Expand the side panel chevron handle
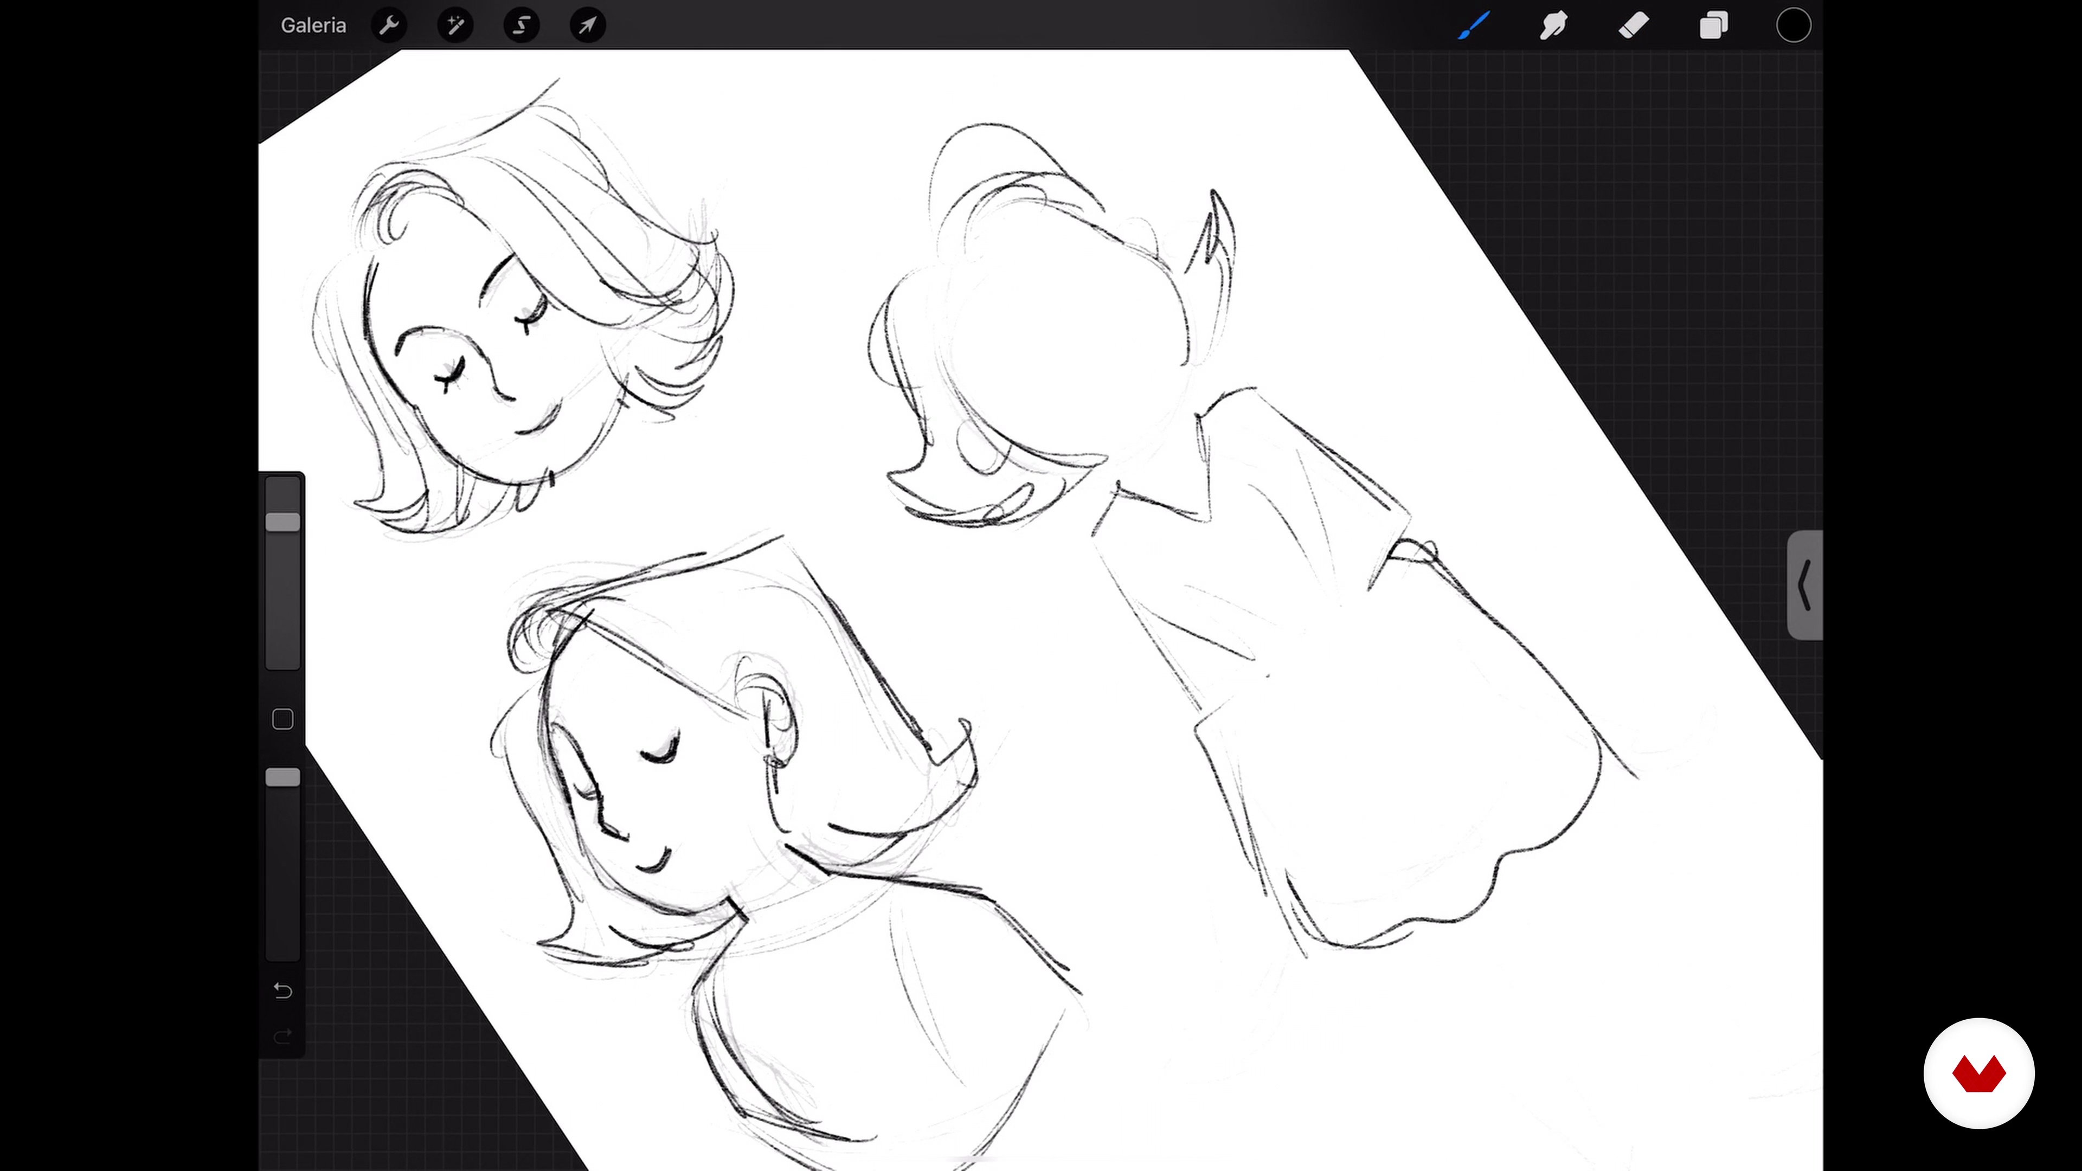The image size is (2082, 1171). pos(1805,585)
